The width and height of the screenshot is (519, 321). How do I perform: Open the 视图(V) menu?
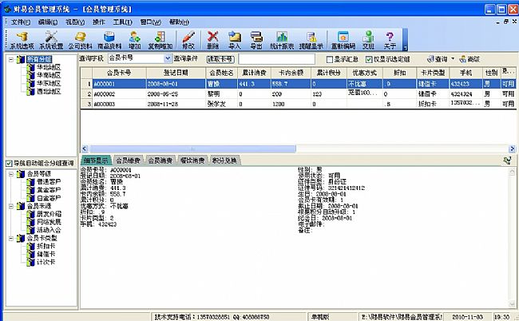pos(75,22)
